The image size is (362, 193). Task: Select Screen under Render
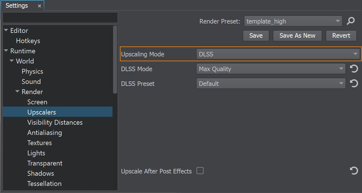(x=37, y=102)
